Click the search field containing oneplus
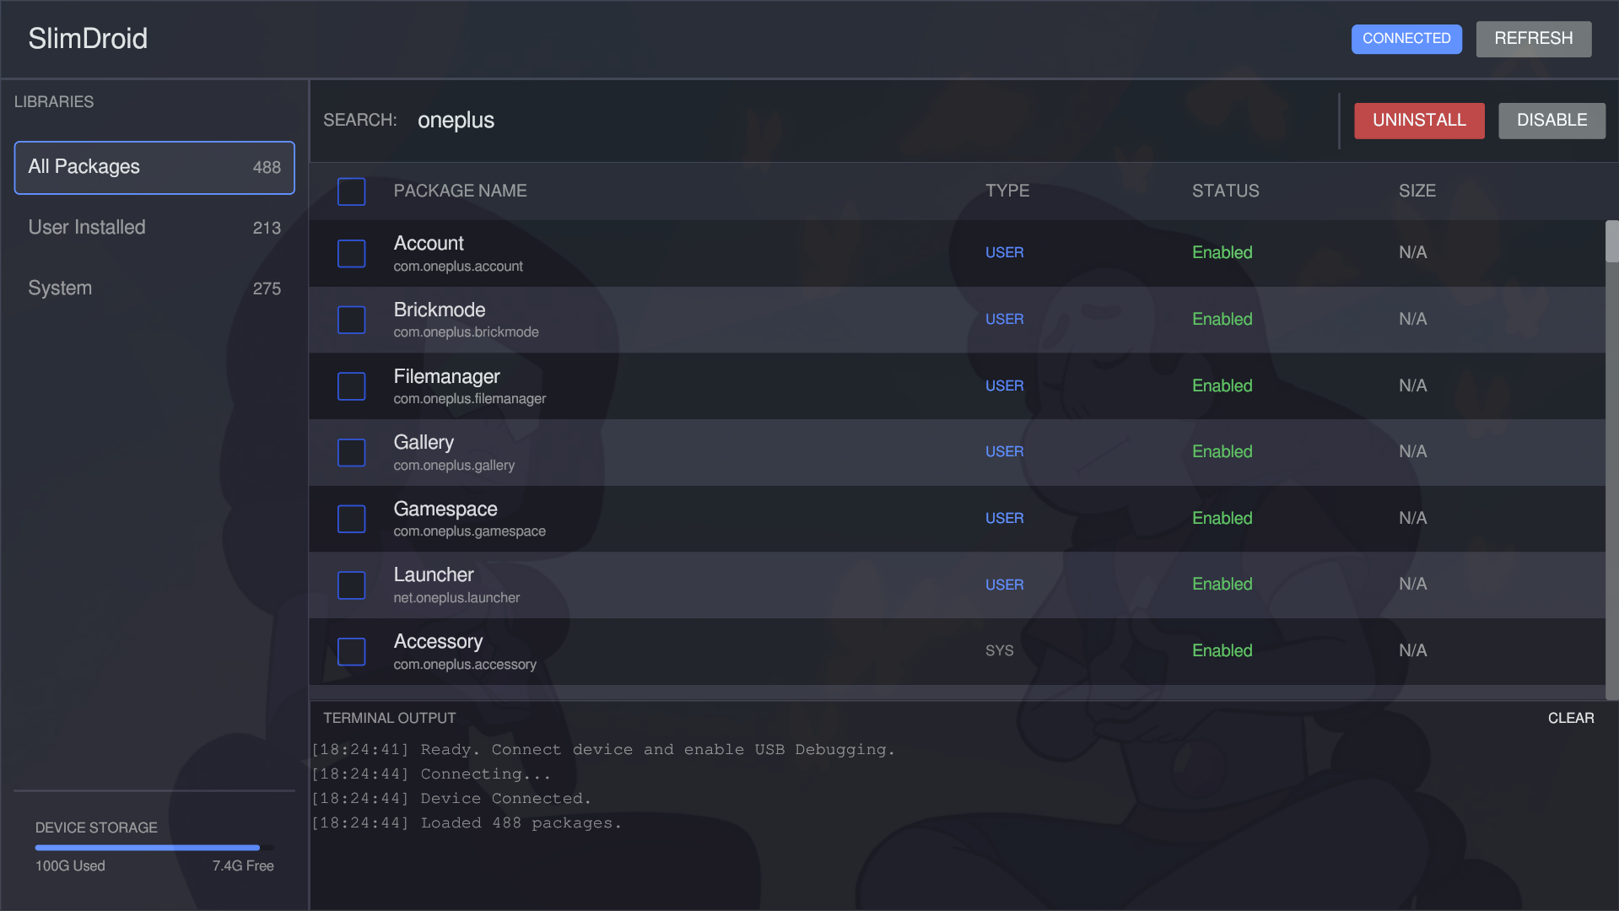Viewport: 1619px width, 911px height. (869, 121)
